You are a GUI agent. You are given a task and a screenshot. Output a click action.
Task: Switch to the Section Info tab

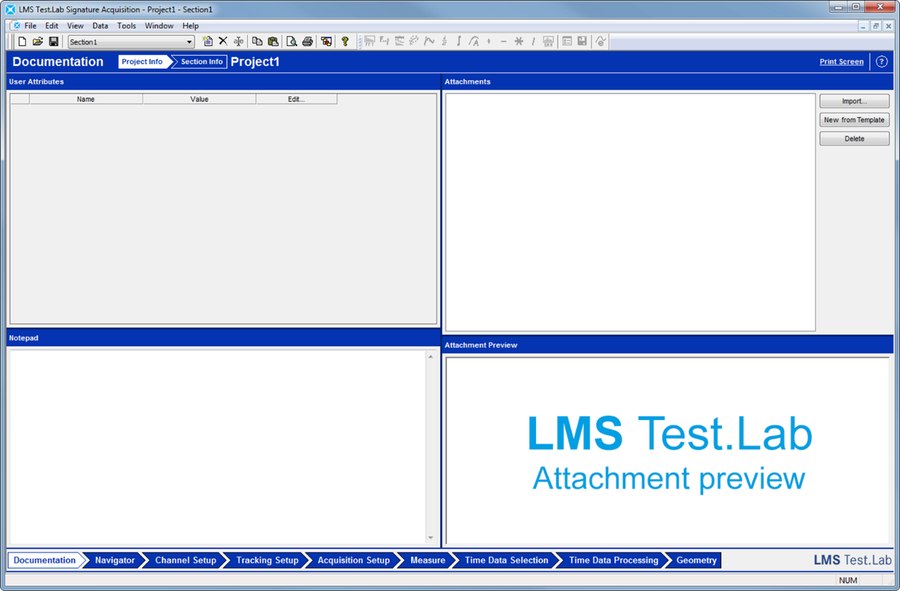pos(202,62)
